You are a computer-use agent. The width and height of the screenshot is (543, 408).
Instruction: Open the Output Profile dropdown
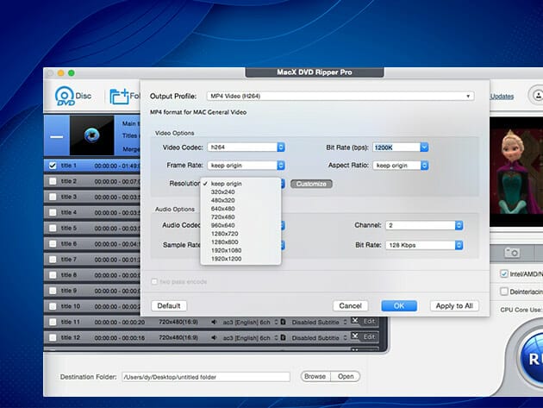tap(340, 96)
